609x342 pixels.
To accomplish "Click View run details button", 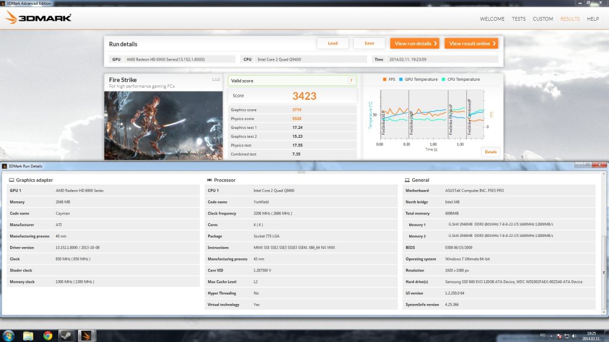I will click(415, 43).
